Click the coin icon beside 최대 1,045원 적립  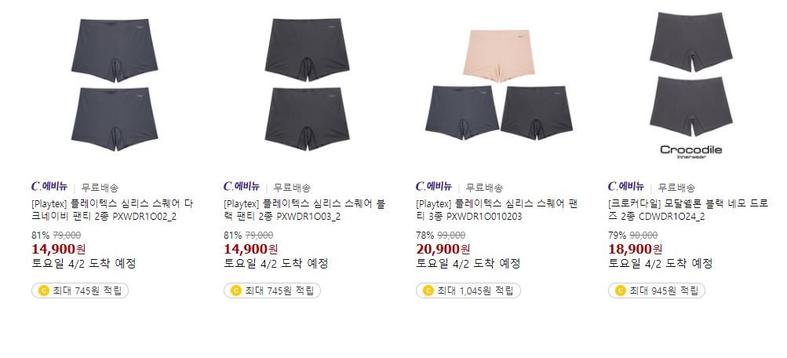[428, 290]
